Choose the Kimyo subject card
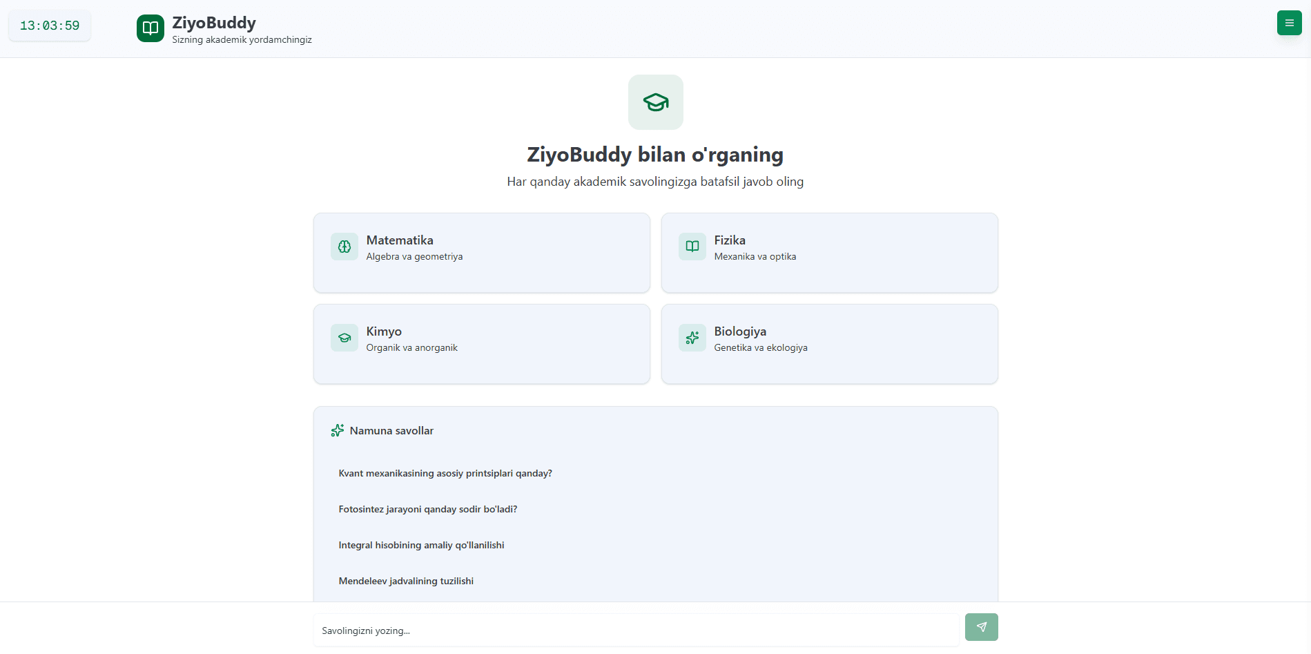 click(482, 344)
